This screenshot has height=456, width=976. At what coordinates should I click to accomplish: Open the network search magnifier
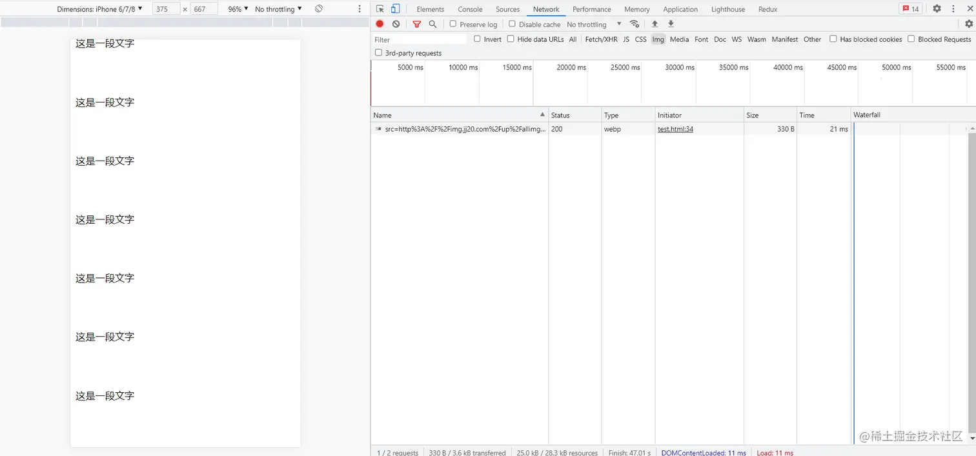[x=432, y=24]
